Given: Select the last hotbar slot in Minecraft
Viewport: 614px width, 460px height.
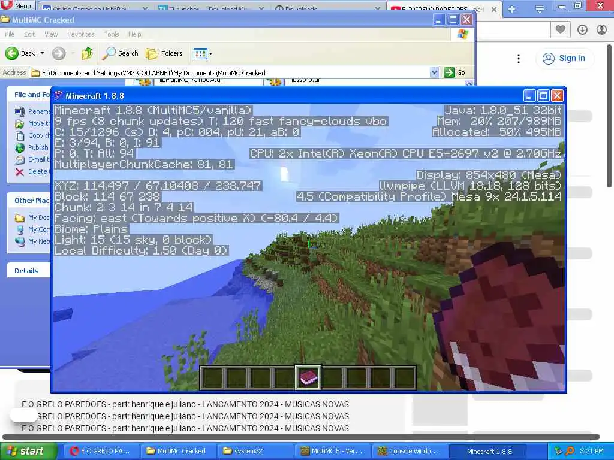Looking at the screenshot, I should point(404,379).
